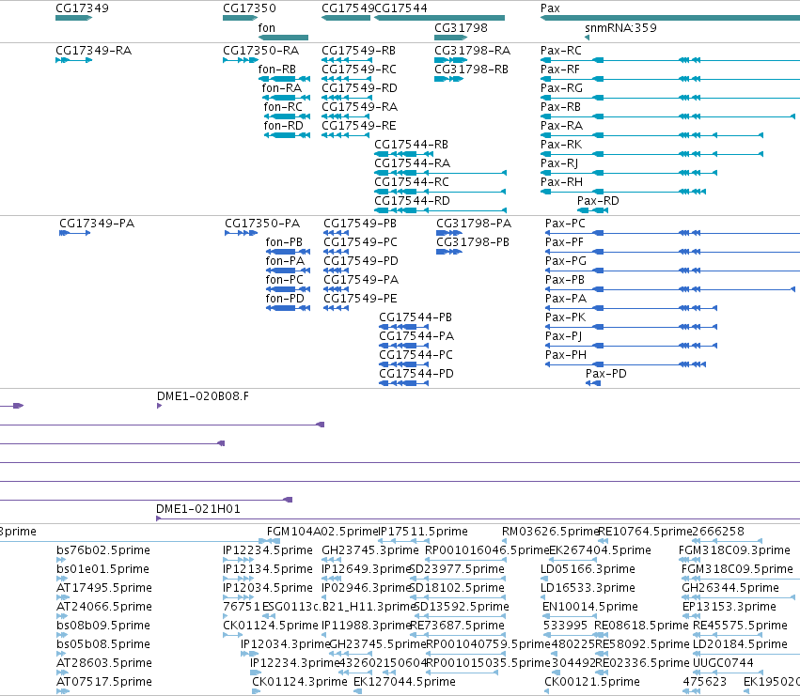Click the Pax-RH transcript label
Image resolution: width=800 pixels, height=696 pixels.
pyautogui.click(x=562, y=182)
